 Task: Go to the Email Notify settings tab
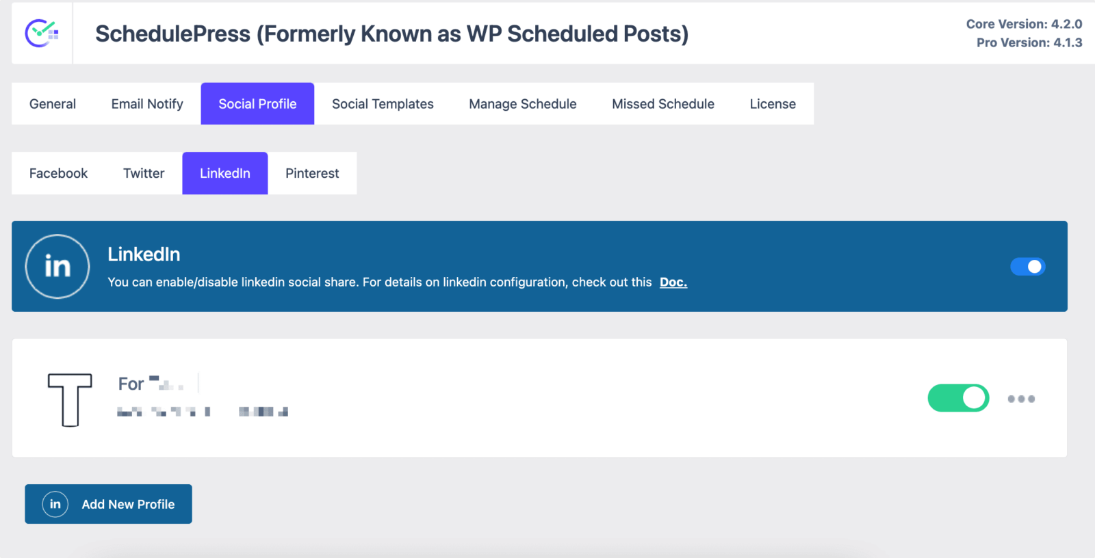coord(146,103)
